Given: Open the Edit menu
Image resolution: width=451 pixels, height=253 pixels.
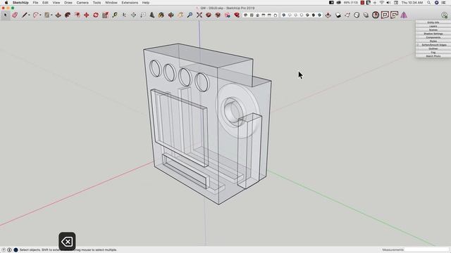Looking at the screenshot, I should 45,3.
